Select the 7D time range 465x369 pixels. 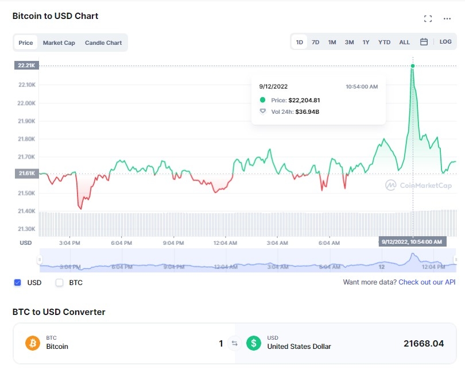click(x=315, y=42)
